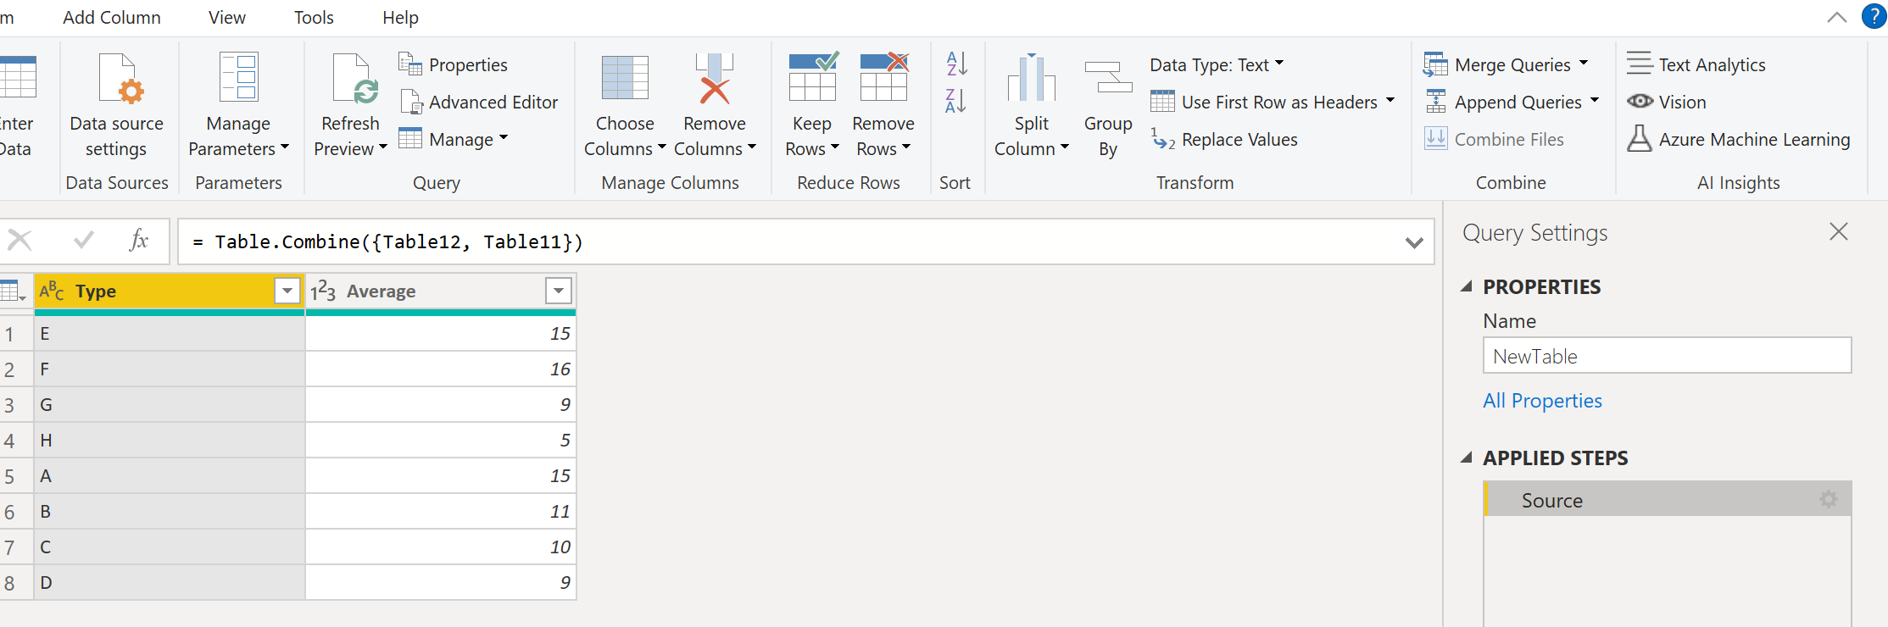The width and height of the screenshot is (1888, 627).
Task: Sort ascending A to Z
Action: tap(956, 64)
